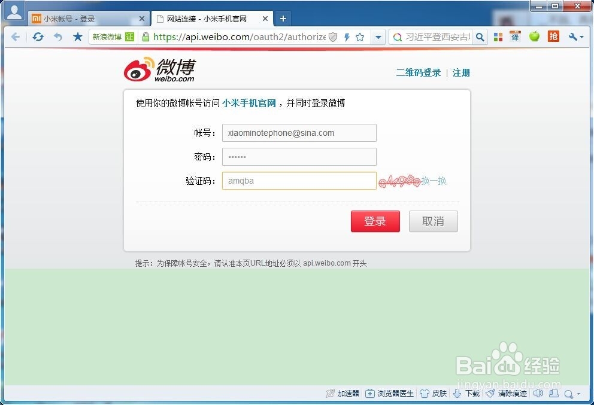Open the wrench settings tool icon
Image resolution: width=594 pixels, height=405 pixels.
tap(574, 36)
